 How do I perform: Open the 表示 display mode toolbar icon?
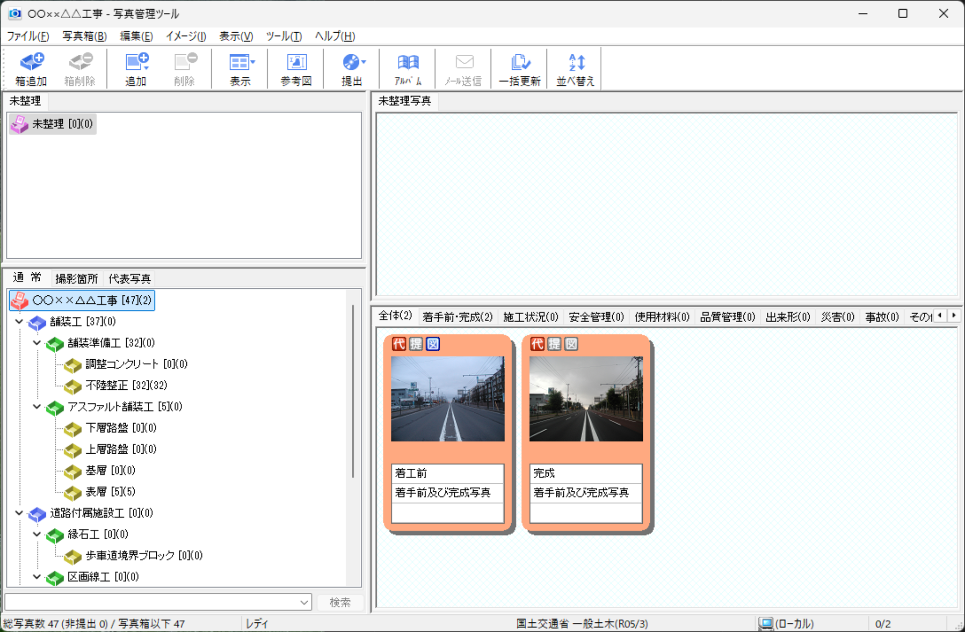(x=240, y=69)
